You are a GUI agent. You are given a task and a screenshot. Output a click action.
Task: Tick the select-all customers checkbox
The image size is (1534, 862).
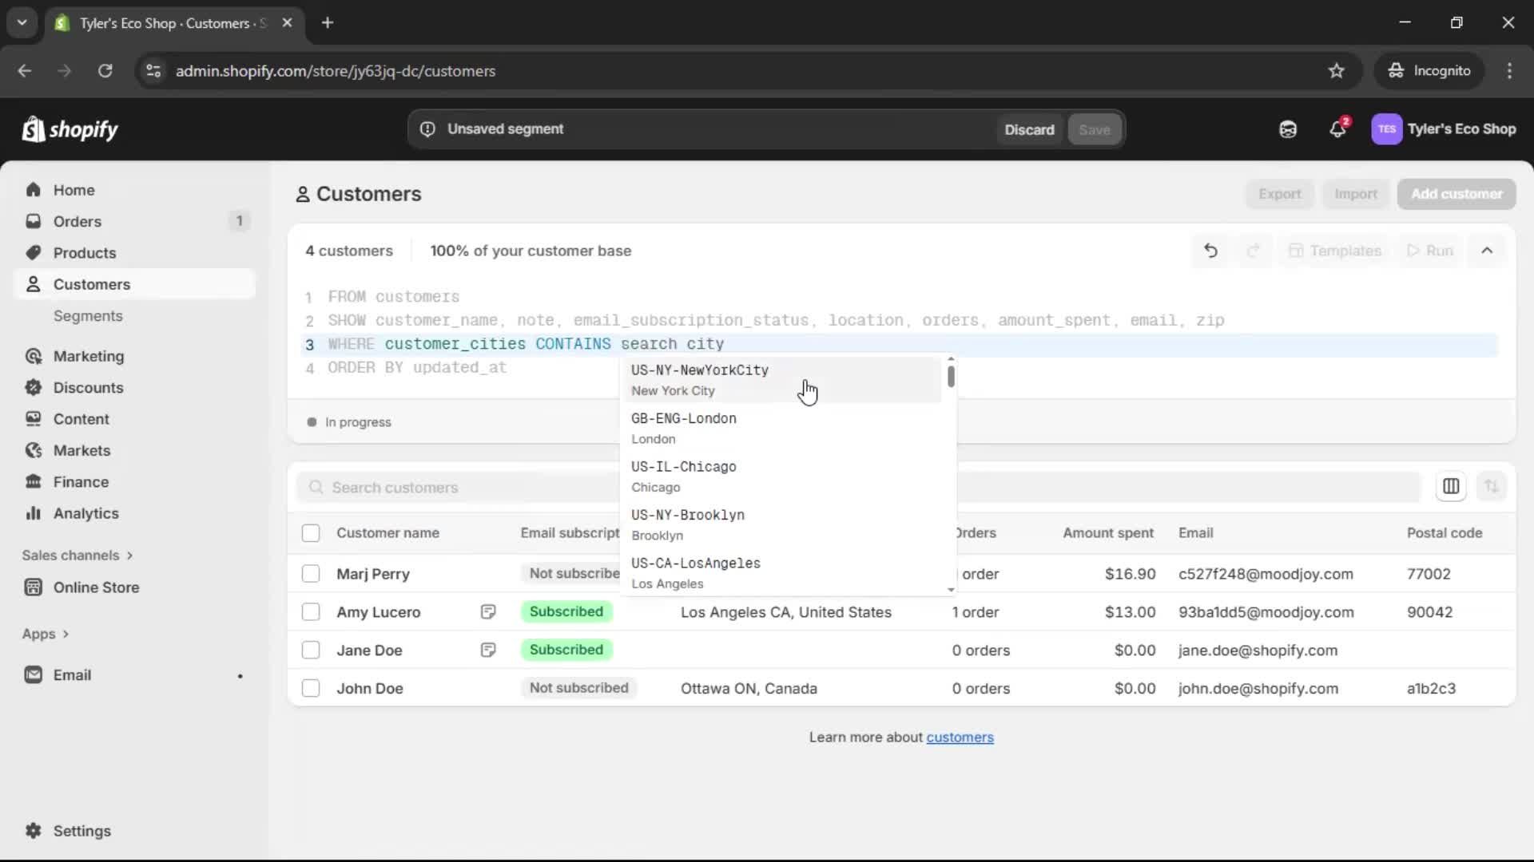click(x=311, y=533)
